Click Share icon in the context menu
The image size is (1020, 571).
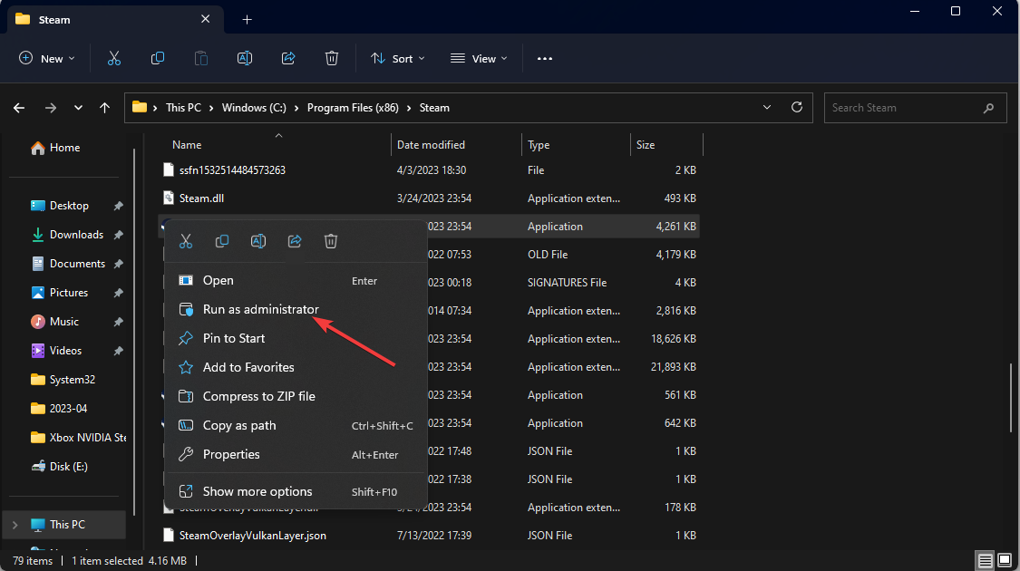click(x=295, y=241)
